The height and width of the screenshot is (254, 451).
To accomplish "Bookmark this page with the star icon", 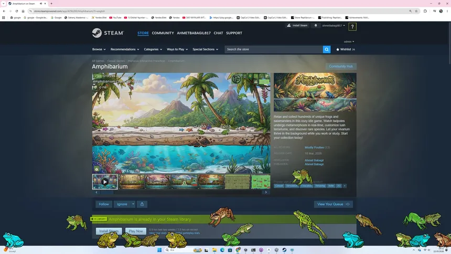I will (x=416, y=11).
